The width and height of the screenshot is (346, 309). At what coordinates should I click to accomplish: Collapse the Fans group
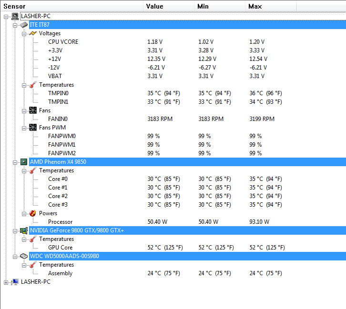(24, 111)
